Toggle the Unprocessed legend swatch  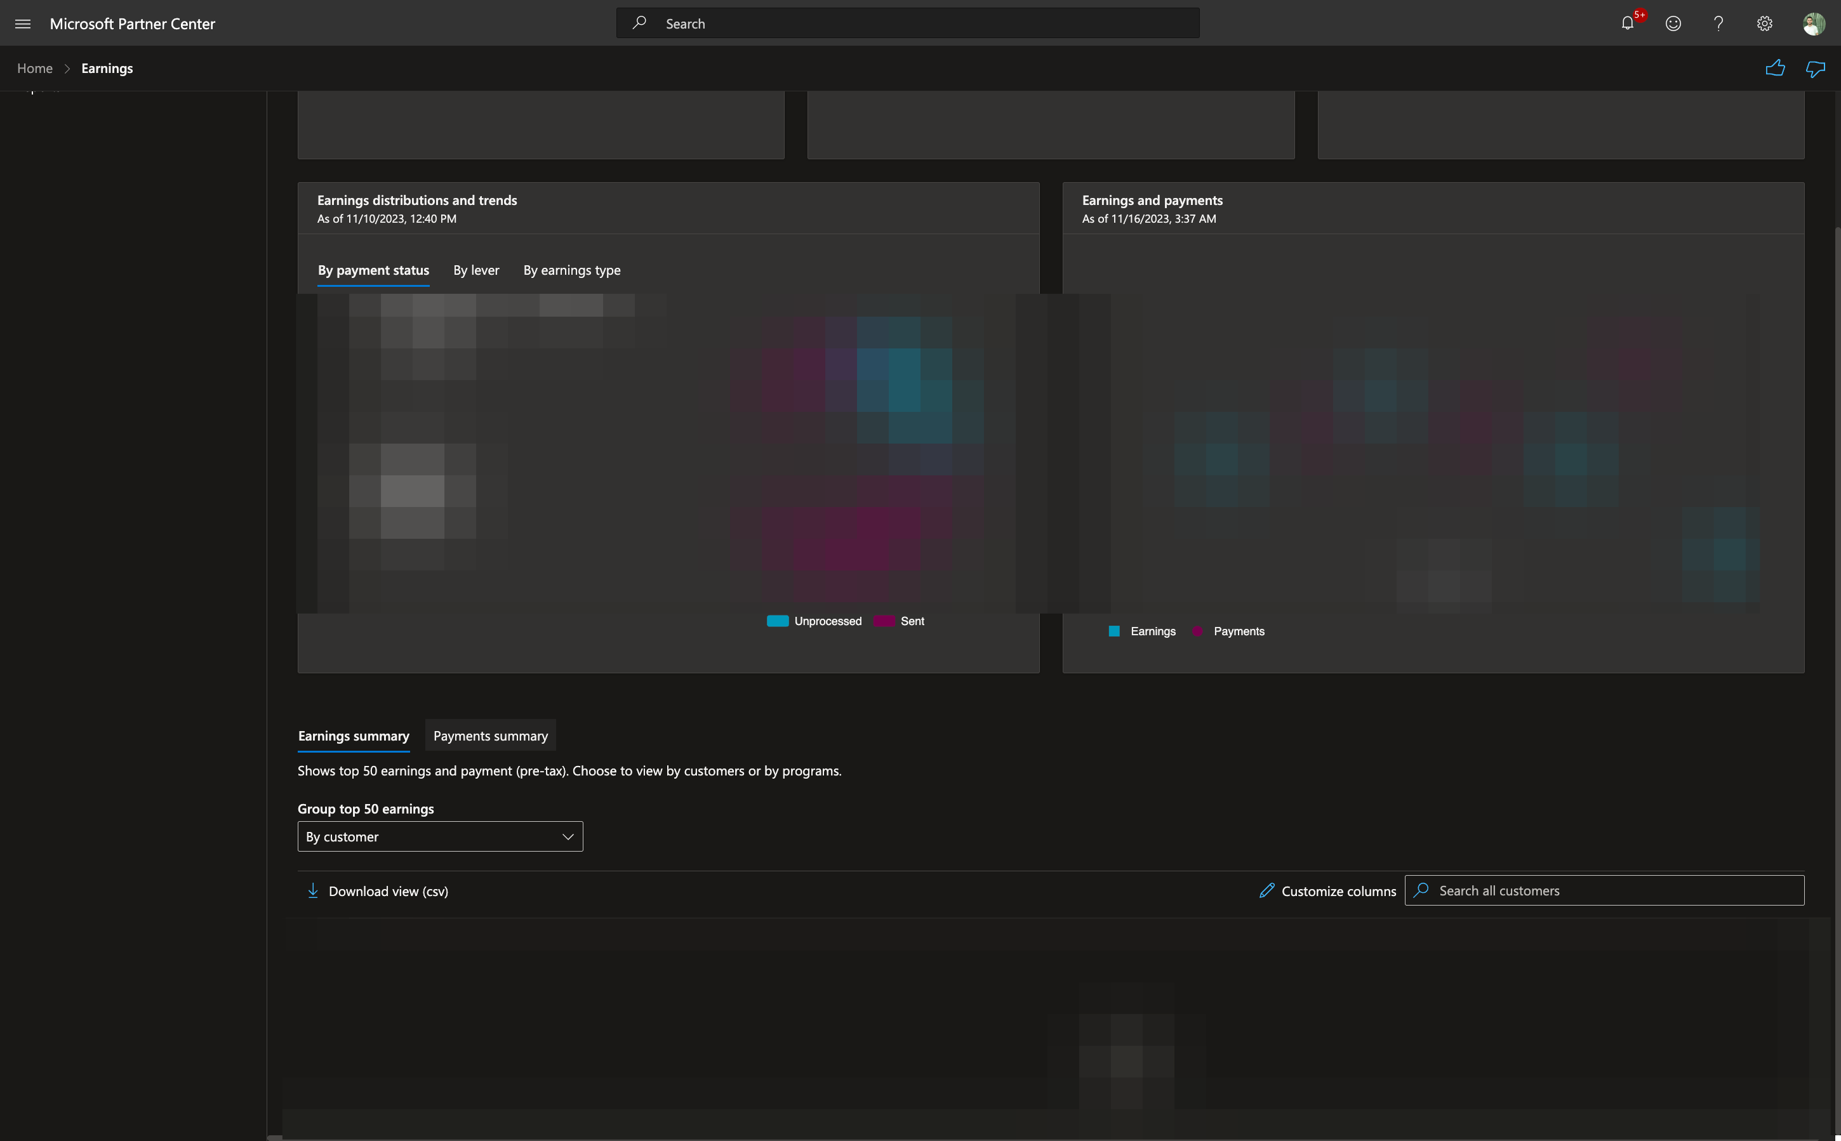778,620
